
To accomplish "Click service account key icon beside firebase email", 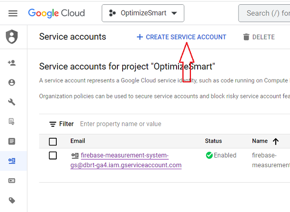I will [x=75, y=156].
